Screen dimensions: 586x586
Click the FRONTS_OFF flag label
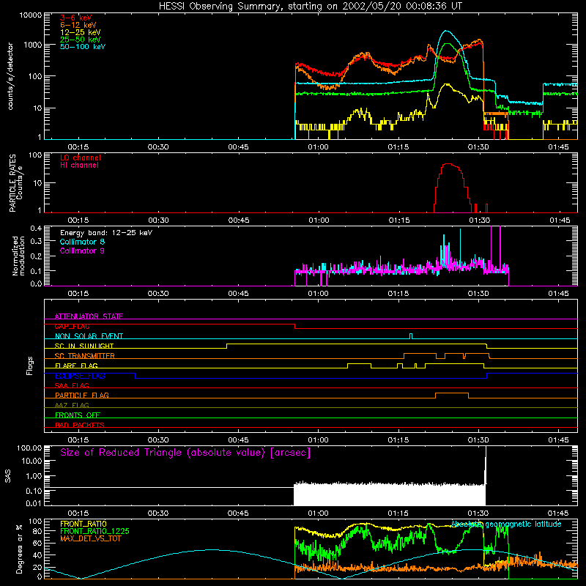pos(78,415)
